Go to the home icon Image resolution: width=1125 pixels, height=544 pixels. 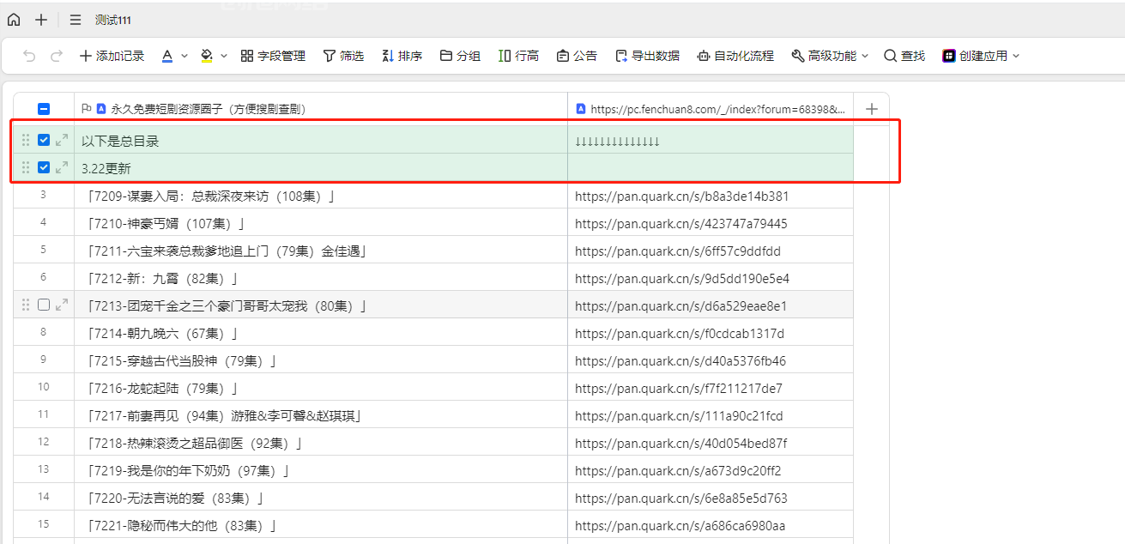pyautogui.click(x=14, y=20)
